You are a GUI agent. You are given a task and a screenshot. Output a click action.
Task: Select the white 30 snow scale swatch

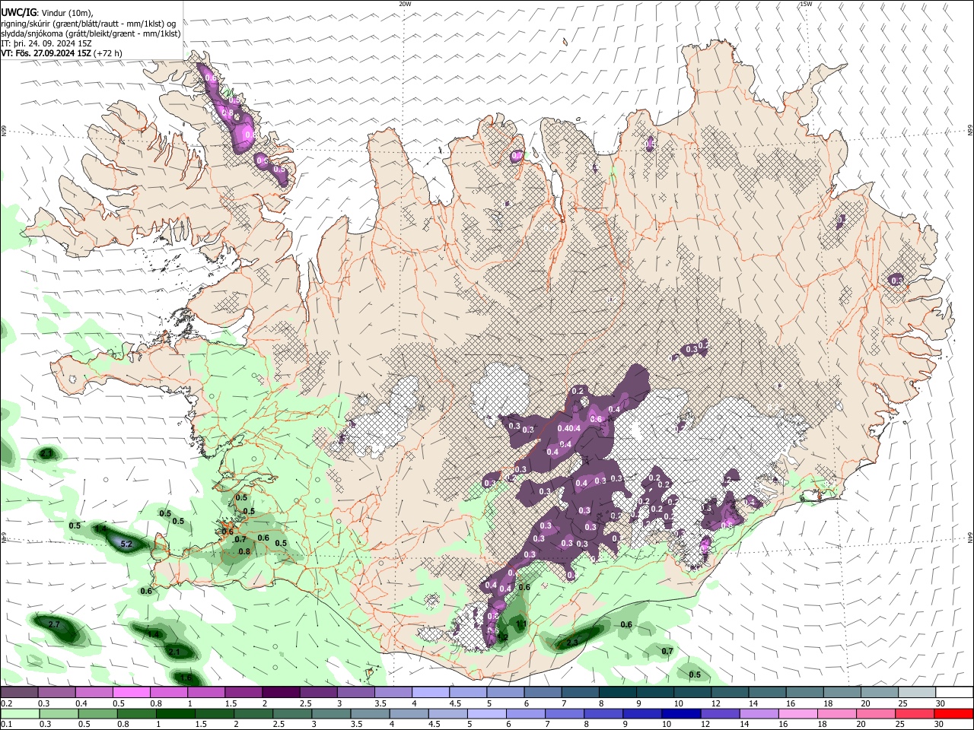pos(955,692)
